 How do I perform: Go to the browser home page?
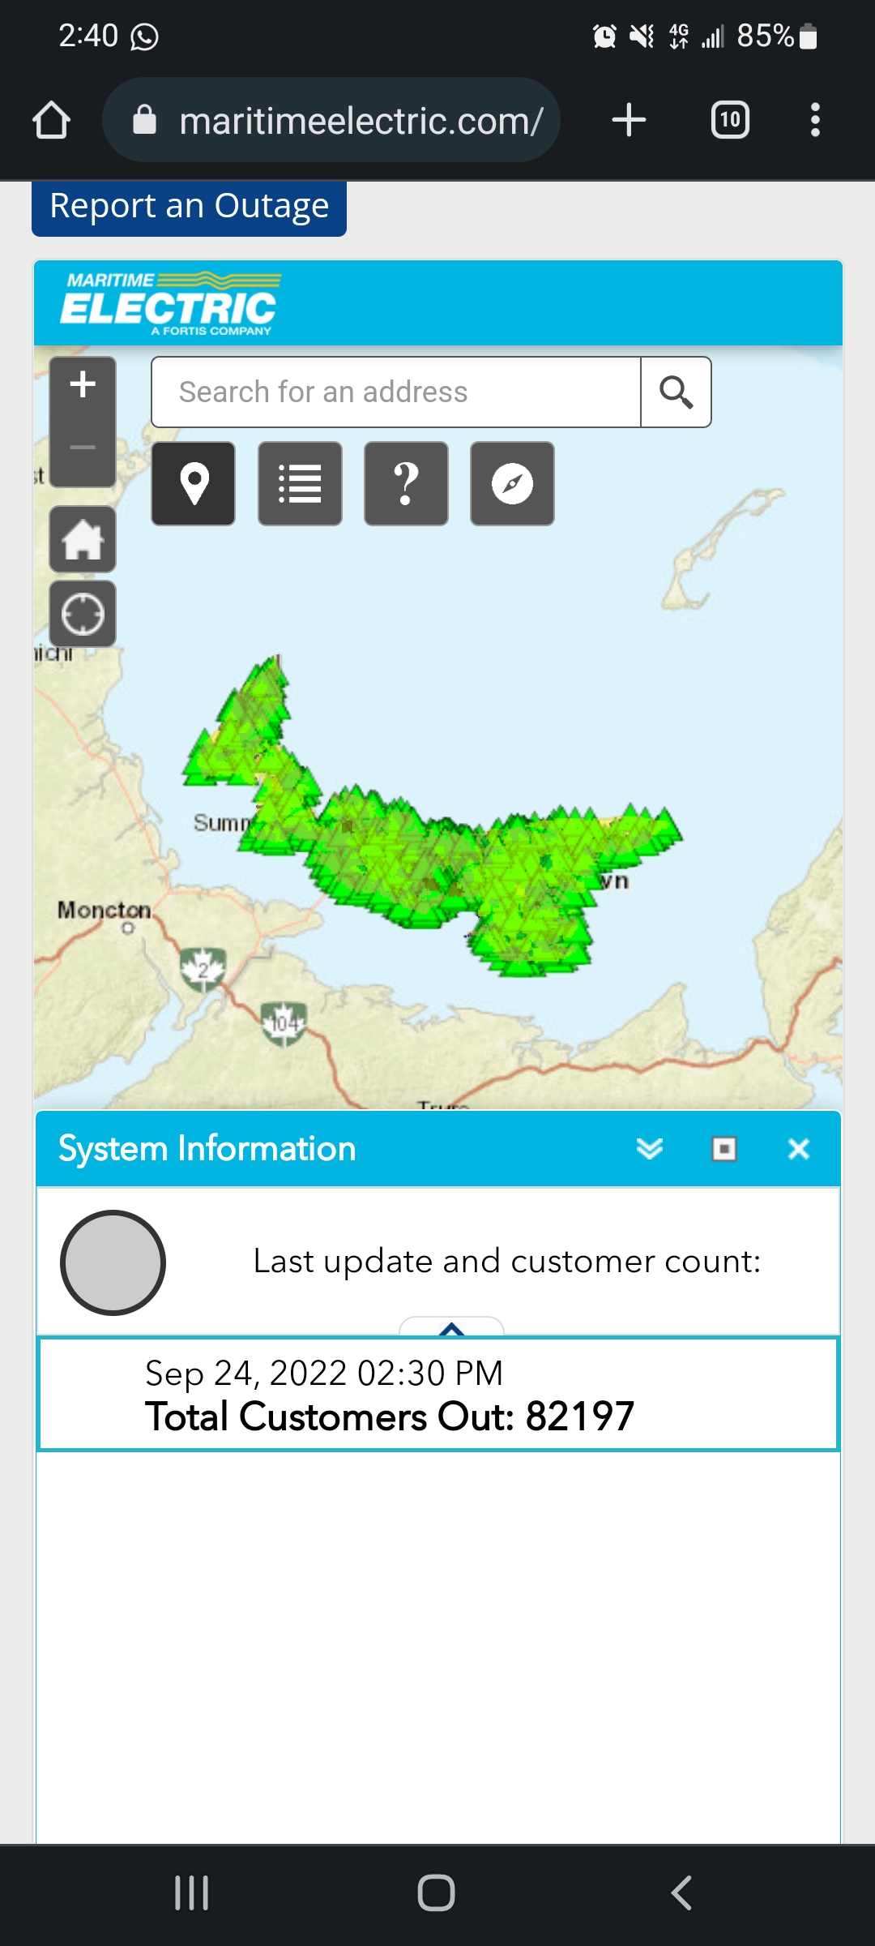(52, 121)
